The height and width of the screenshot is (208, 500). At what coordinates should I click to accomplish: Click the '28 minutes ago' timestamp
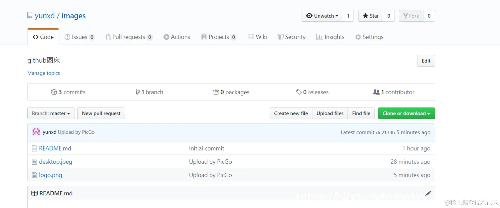click(410, 162)
